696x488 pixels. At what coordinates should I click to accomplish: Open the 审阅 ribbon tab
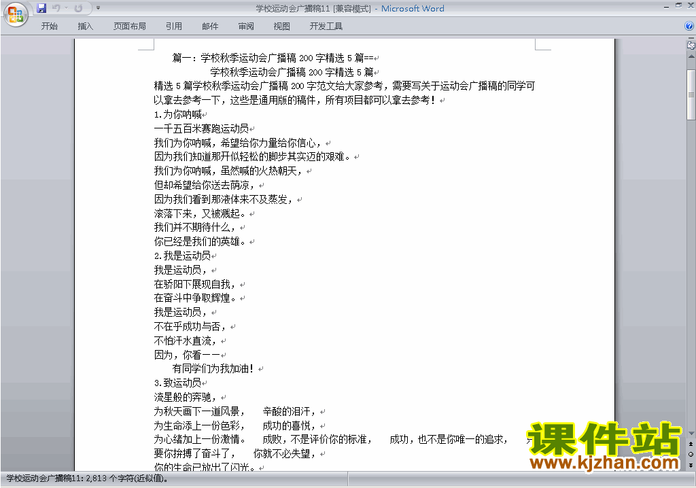point(246,27)
